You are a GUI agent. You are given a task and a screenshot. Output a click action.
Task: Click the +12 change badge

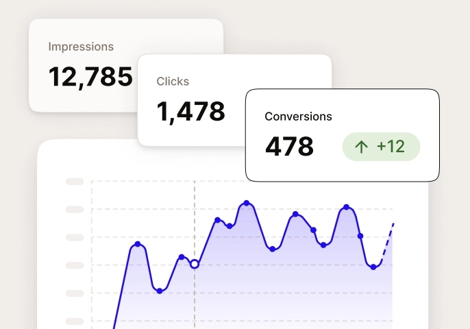pyautogui.click(x=381, y=147)
